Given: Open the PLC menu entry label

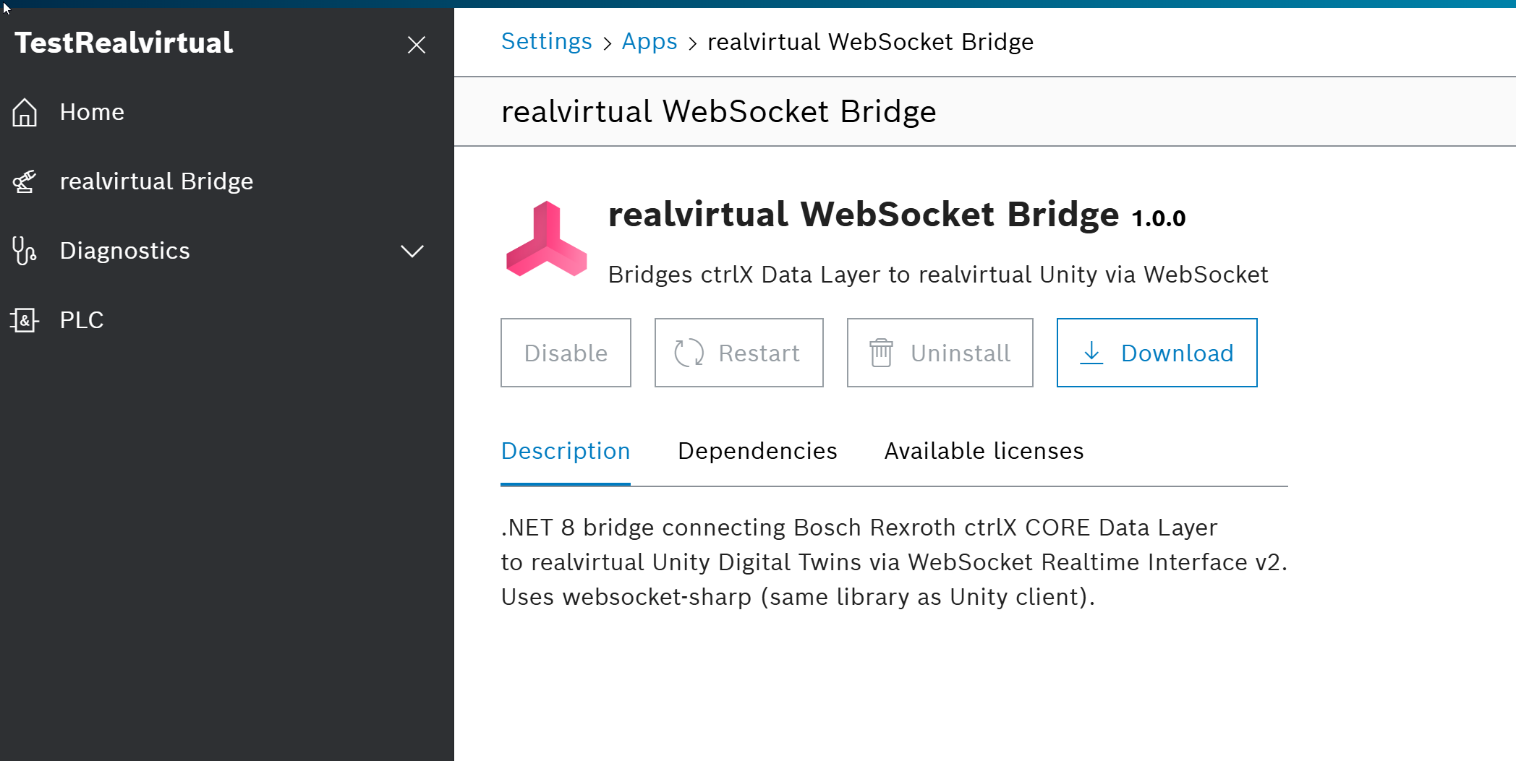Looking at the screenshot, I should [82, 319].
